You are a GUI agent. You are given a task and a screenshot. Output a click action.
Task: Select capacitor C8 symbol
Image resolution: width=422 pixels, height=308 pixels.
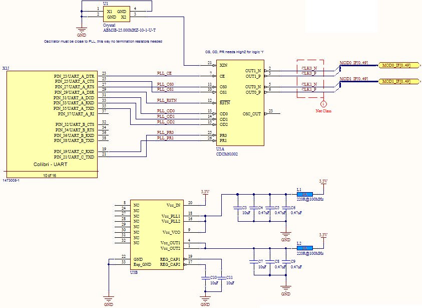point(270,262)
